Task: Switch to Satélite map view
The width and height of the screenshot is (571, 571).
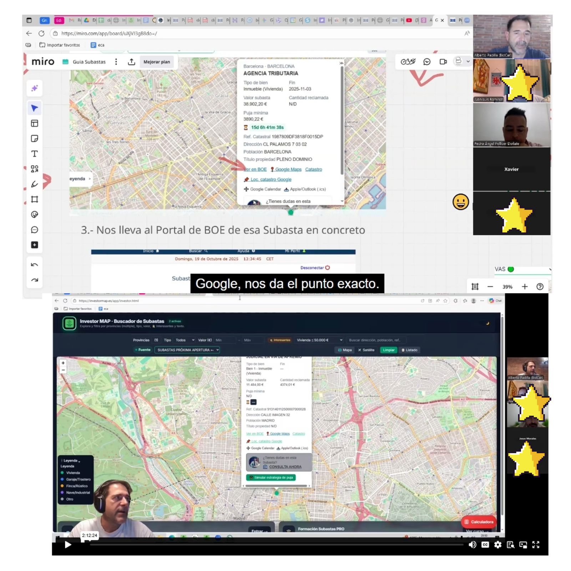Action: coord(366,350)
